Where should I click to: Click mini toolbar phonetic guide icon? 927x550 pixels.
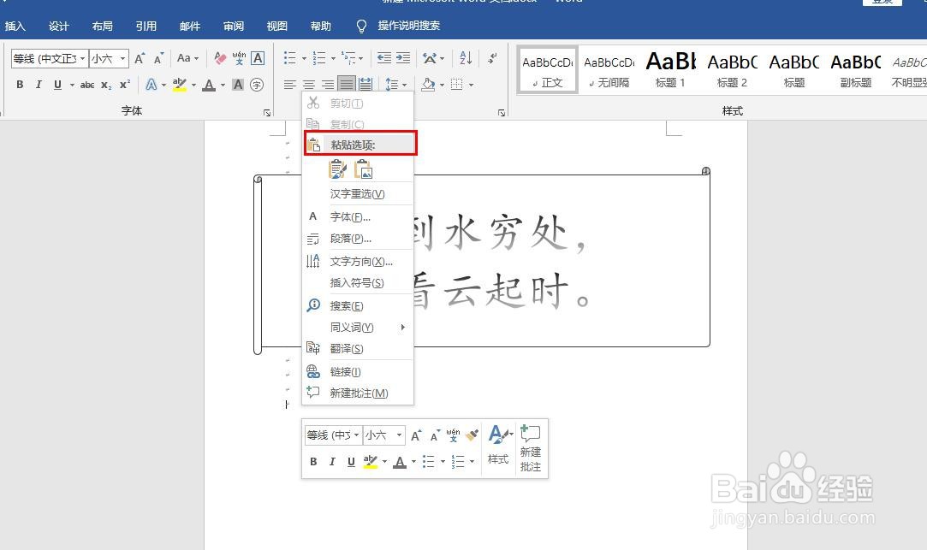[453, 435]
